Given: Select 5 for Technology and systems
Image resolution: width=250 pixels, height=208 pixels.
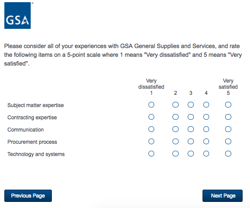Looking at the screenshot, I should [228, 154].
